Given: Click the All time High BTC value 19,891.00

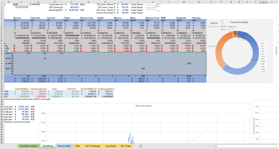Looking at the screenshot, I should 73,10.
